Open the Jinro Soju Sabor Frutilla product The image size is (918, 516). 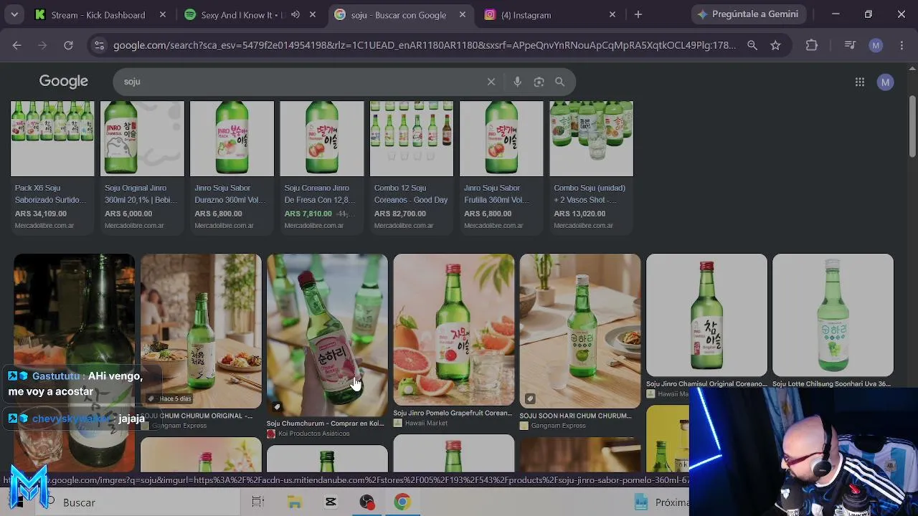pyautogui.click(x=501, y=168)
